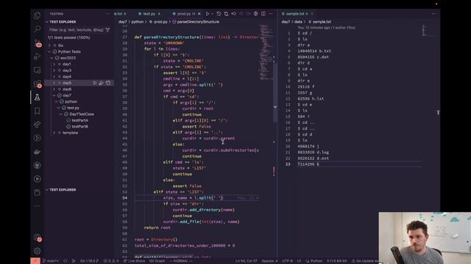This screenshot has width=471, height=264.
Task: Click the day7 breadcrumb in prod.py editor
Action: pyautogui.click(x=123, y=22)
